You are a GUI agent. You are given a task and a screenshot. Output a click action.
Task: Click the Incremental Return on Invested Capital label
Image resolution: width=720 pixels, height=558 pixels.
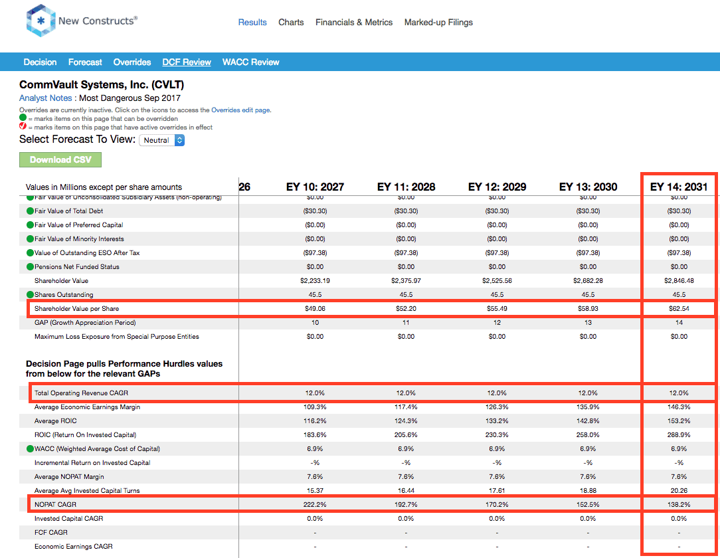[x=92, y=462]
